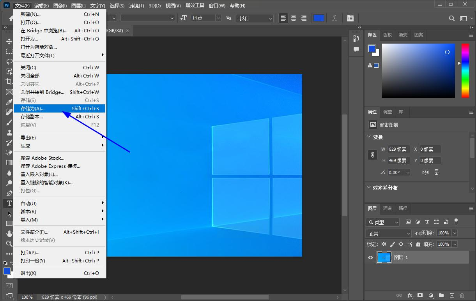Open the 锐利 anti-aliasing dropdown
The width and height of the screenshot is (476, 301).
tap(255, 18)
